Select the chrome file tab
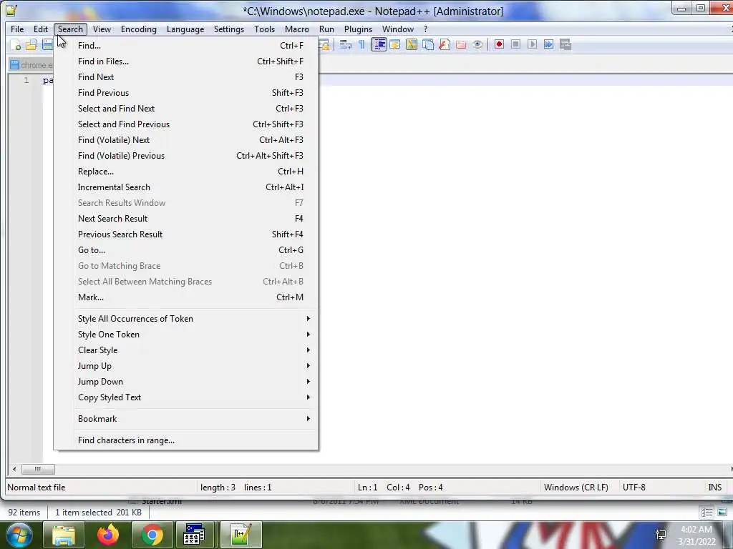Screen dimensions: 733x549 click(x=31, y=65)
